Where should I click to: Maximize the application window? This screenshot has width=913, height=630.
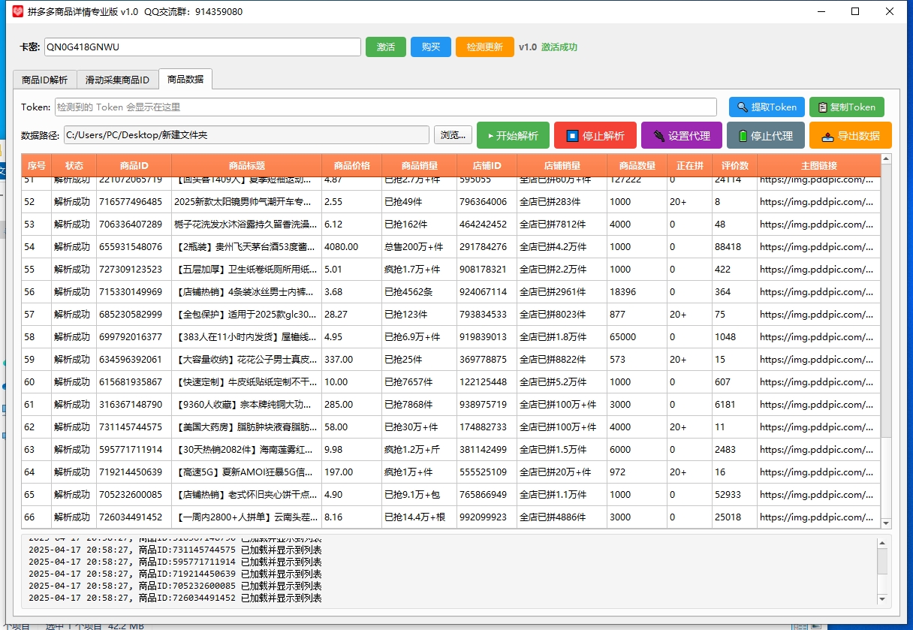[855, 12]
